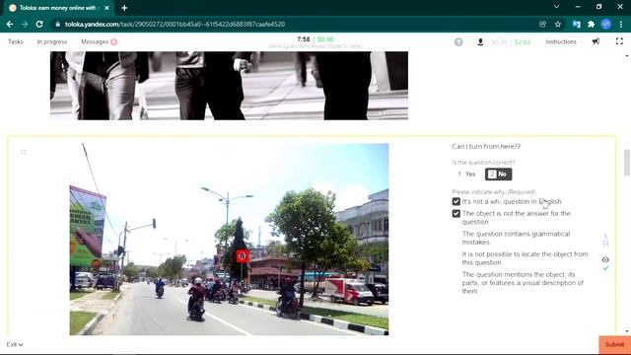631x355 pixels.
Task: Click the red marked object in street photo
Action: tap(243, 256)
